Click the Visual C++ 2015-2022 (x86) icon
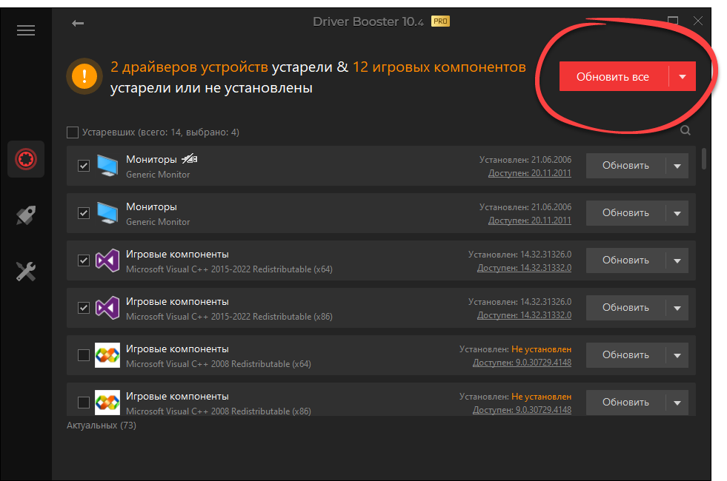This screenshot has width=727, height=481. point(107,307)
